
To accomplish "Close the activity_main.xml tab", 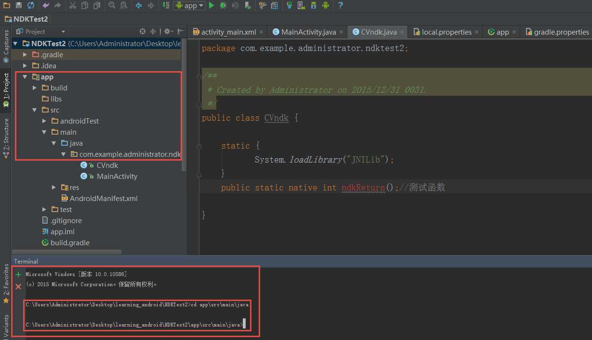I will click(262, 32).
